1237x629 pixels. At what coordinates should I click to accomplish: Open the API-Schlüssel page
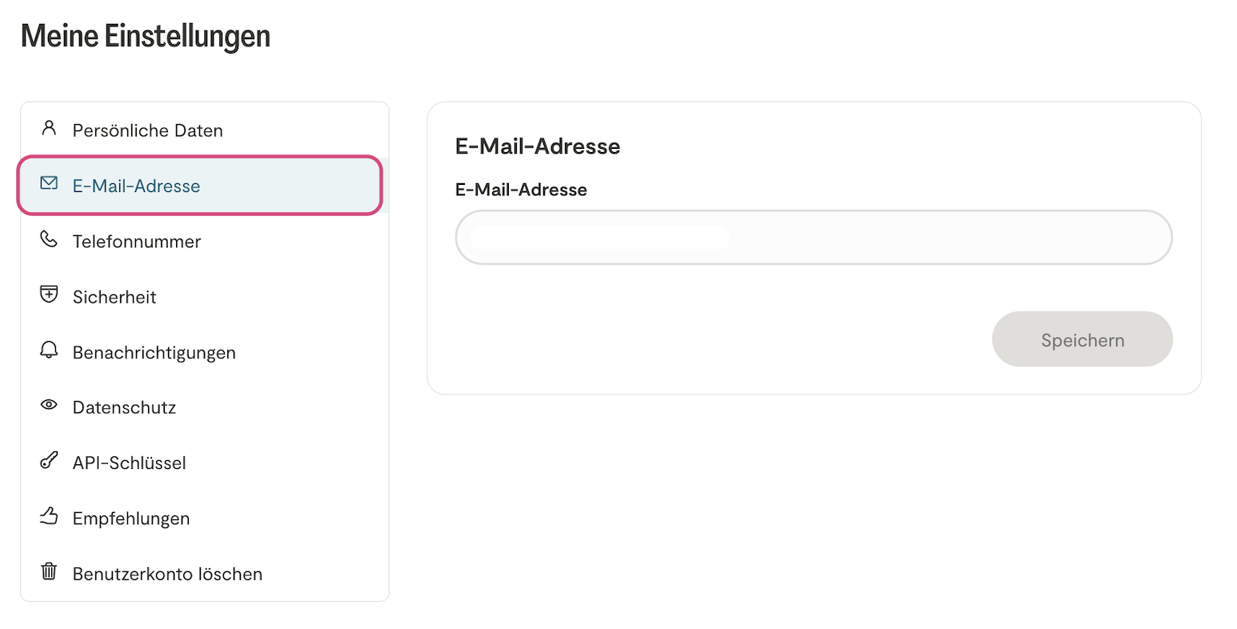coord(129,463)
